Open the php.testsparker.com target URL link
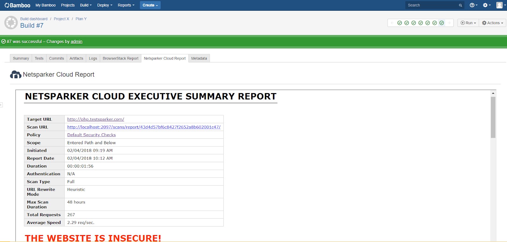The width and height of the screenshot is (507, 242). (95, 119)
